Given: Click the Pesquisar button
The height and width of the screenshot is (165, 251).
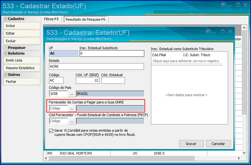Looking at the screenshot, I should pyautogui.click(x=22, y=48).
